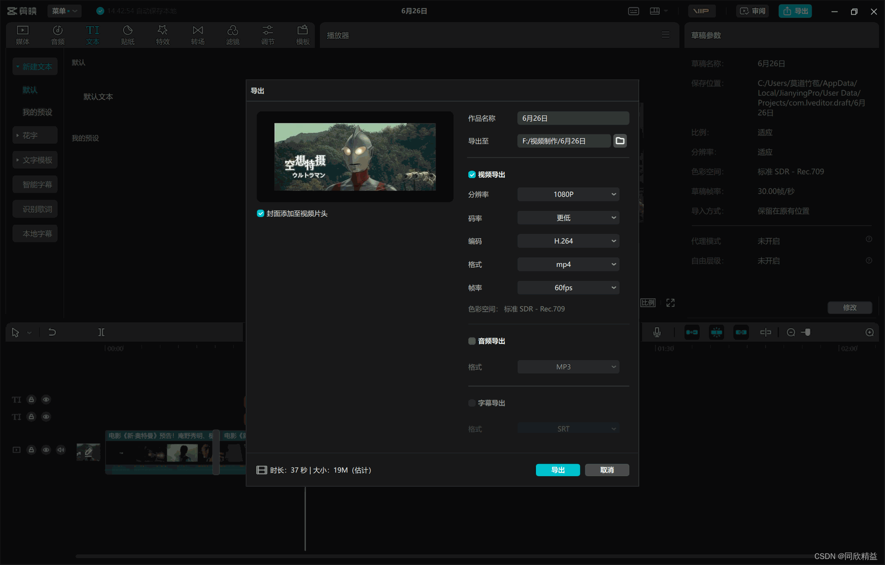Switch to the 调节 tab
The image size is (885, 565).
(x=268, y=35)
